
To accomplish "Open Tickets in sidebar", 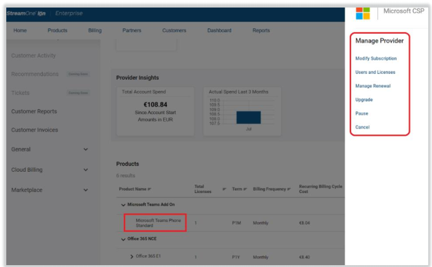I will coord(20,93).
